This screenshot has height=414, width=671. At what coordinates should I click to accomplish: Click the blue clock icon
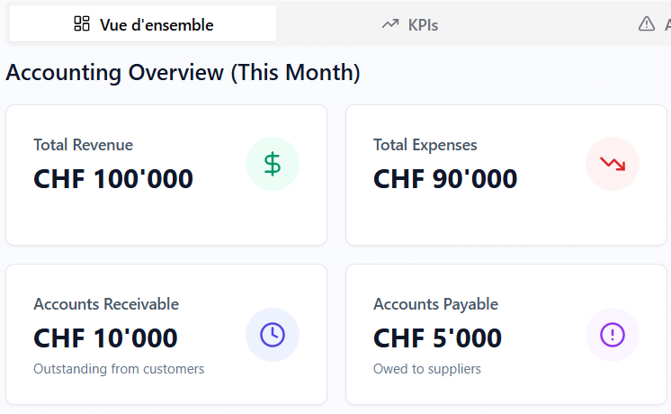(273, 335)
